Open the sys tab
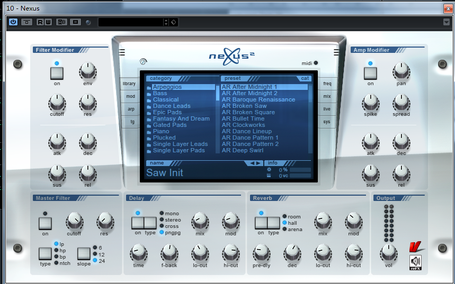 327,122
